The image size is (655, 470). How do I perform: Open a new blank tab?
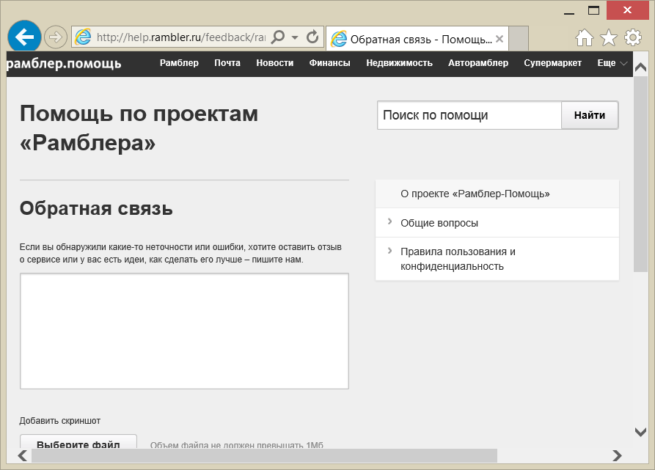[519, 39]
